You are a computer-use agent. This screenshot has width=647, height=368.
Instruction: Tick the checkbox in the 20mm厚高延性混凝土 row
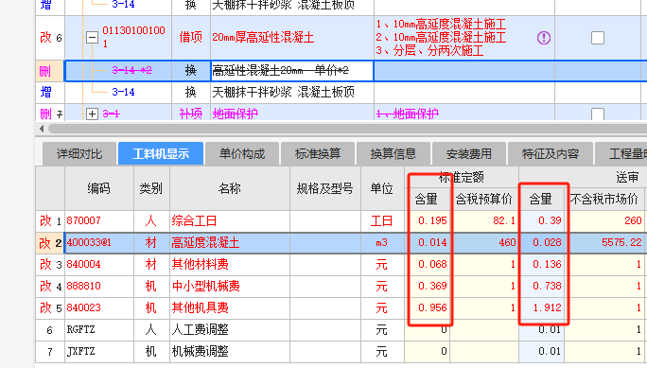pos(598,38)
